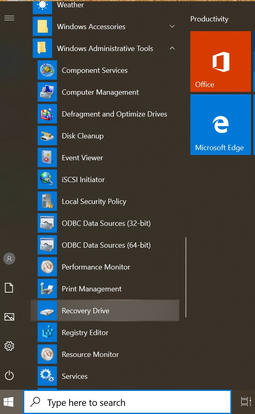Select Recovery Drive text

click(x=85, y=311)
